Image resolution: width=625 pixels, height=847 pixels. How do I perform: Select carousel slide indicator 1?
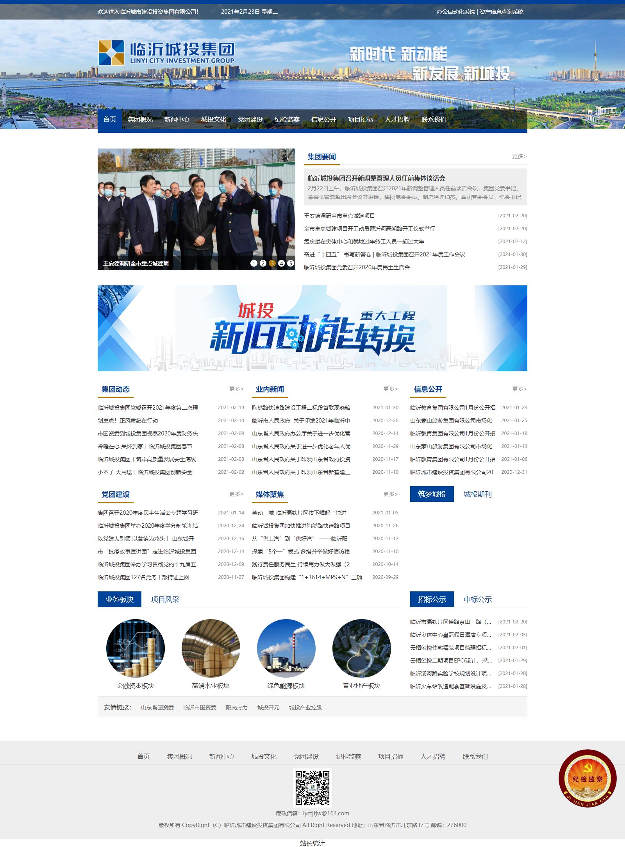tap(254, 263)
